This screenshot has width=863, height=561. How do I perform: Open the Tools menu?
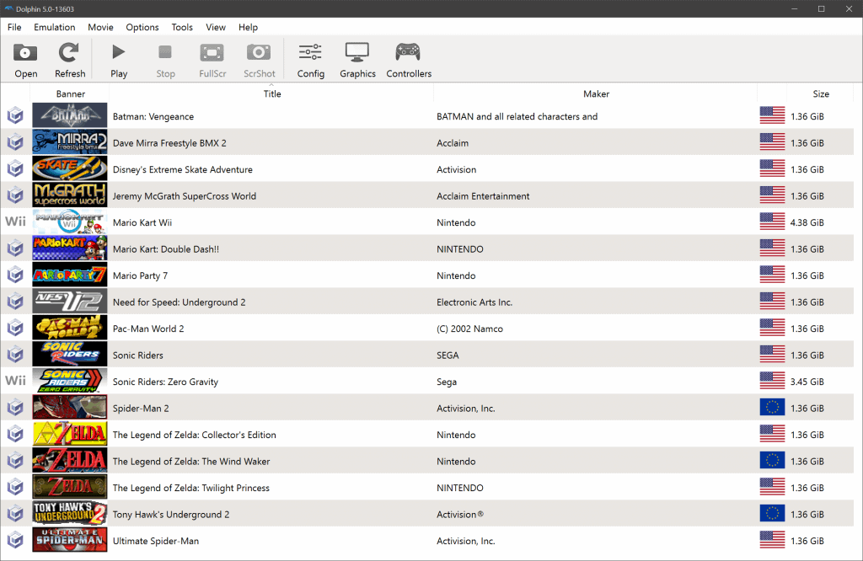click(x=182, y=27)
